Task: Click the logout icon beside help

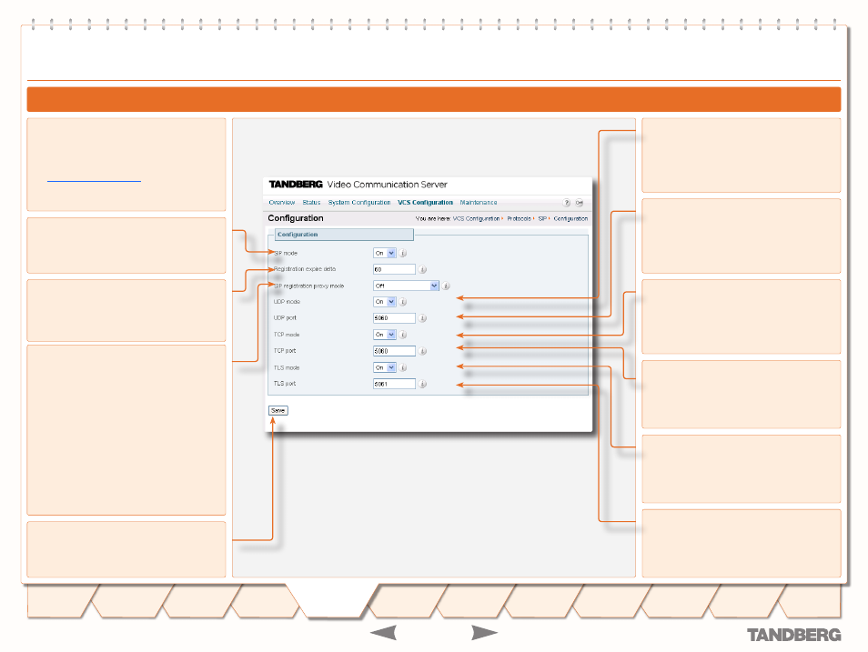Action: coord(579,203)
